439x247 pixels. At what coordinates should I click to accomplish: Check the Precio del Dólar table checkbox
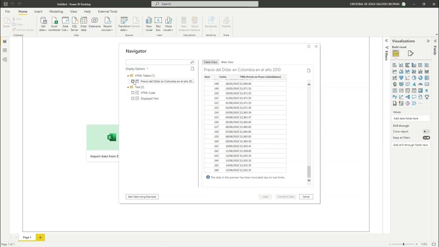point(133,81)
